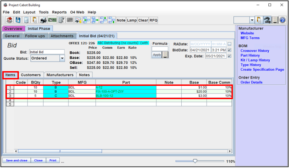Screen dimensions: 289x168
Task: Click the zoom slider handle at 110%
Action: point(195,161)
